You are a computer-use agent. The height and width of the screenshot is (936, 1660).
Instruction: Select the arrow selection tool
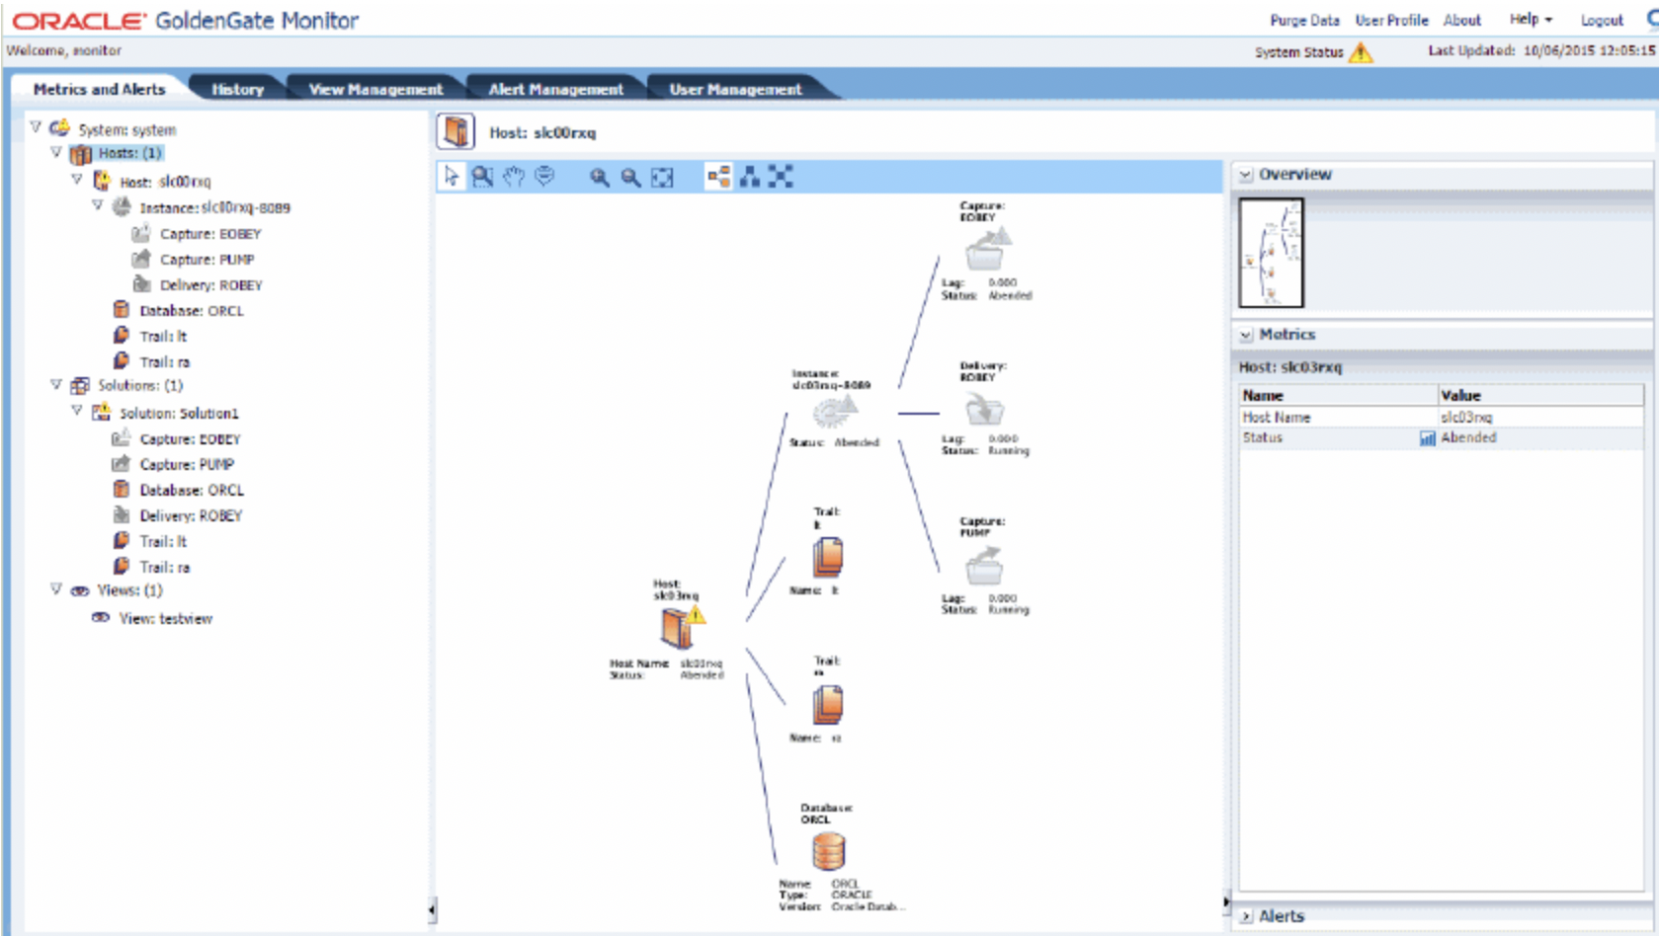(453, 178)
